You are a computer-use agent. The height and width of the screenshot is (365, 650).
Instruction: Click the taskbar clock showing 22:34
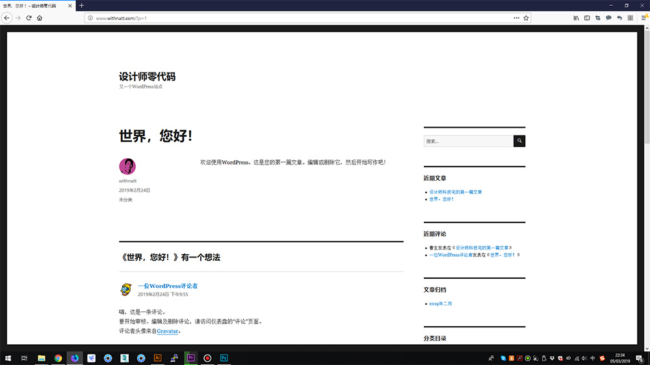[619, 358]
